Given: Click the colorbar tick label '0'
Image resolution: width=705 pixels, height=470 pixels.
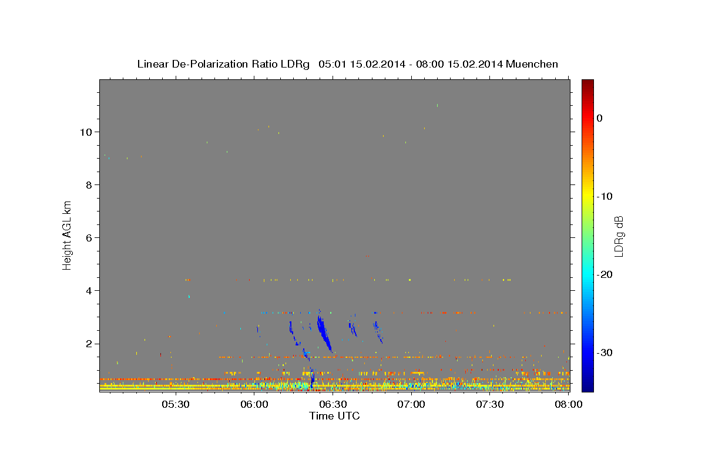Looking at the screenshot, I should 600,118.
